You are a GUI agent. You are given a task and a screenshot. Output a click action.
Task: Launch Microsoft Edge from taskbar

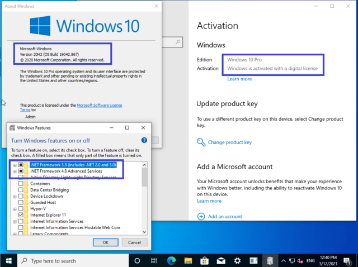click(x=171, y=261)
